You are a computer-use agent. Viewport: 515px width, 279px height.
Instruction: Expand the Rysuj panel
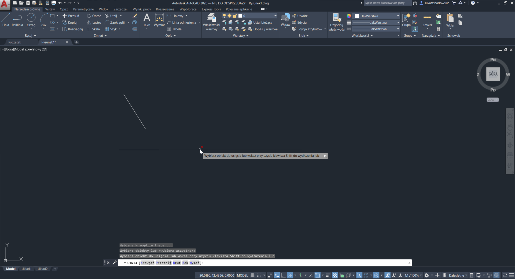tap(30, 36)
